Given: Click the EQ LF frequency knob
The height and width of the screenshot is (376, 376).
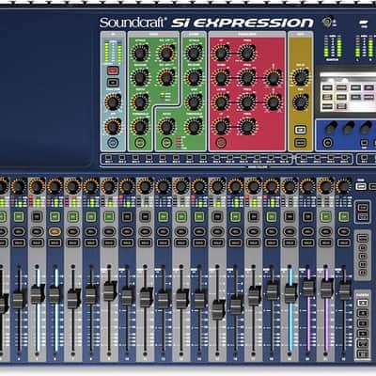Looking at the screenshot, I should (247, 126).
